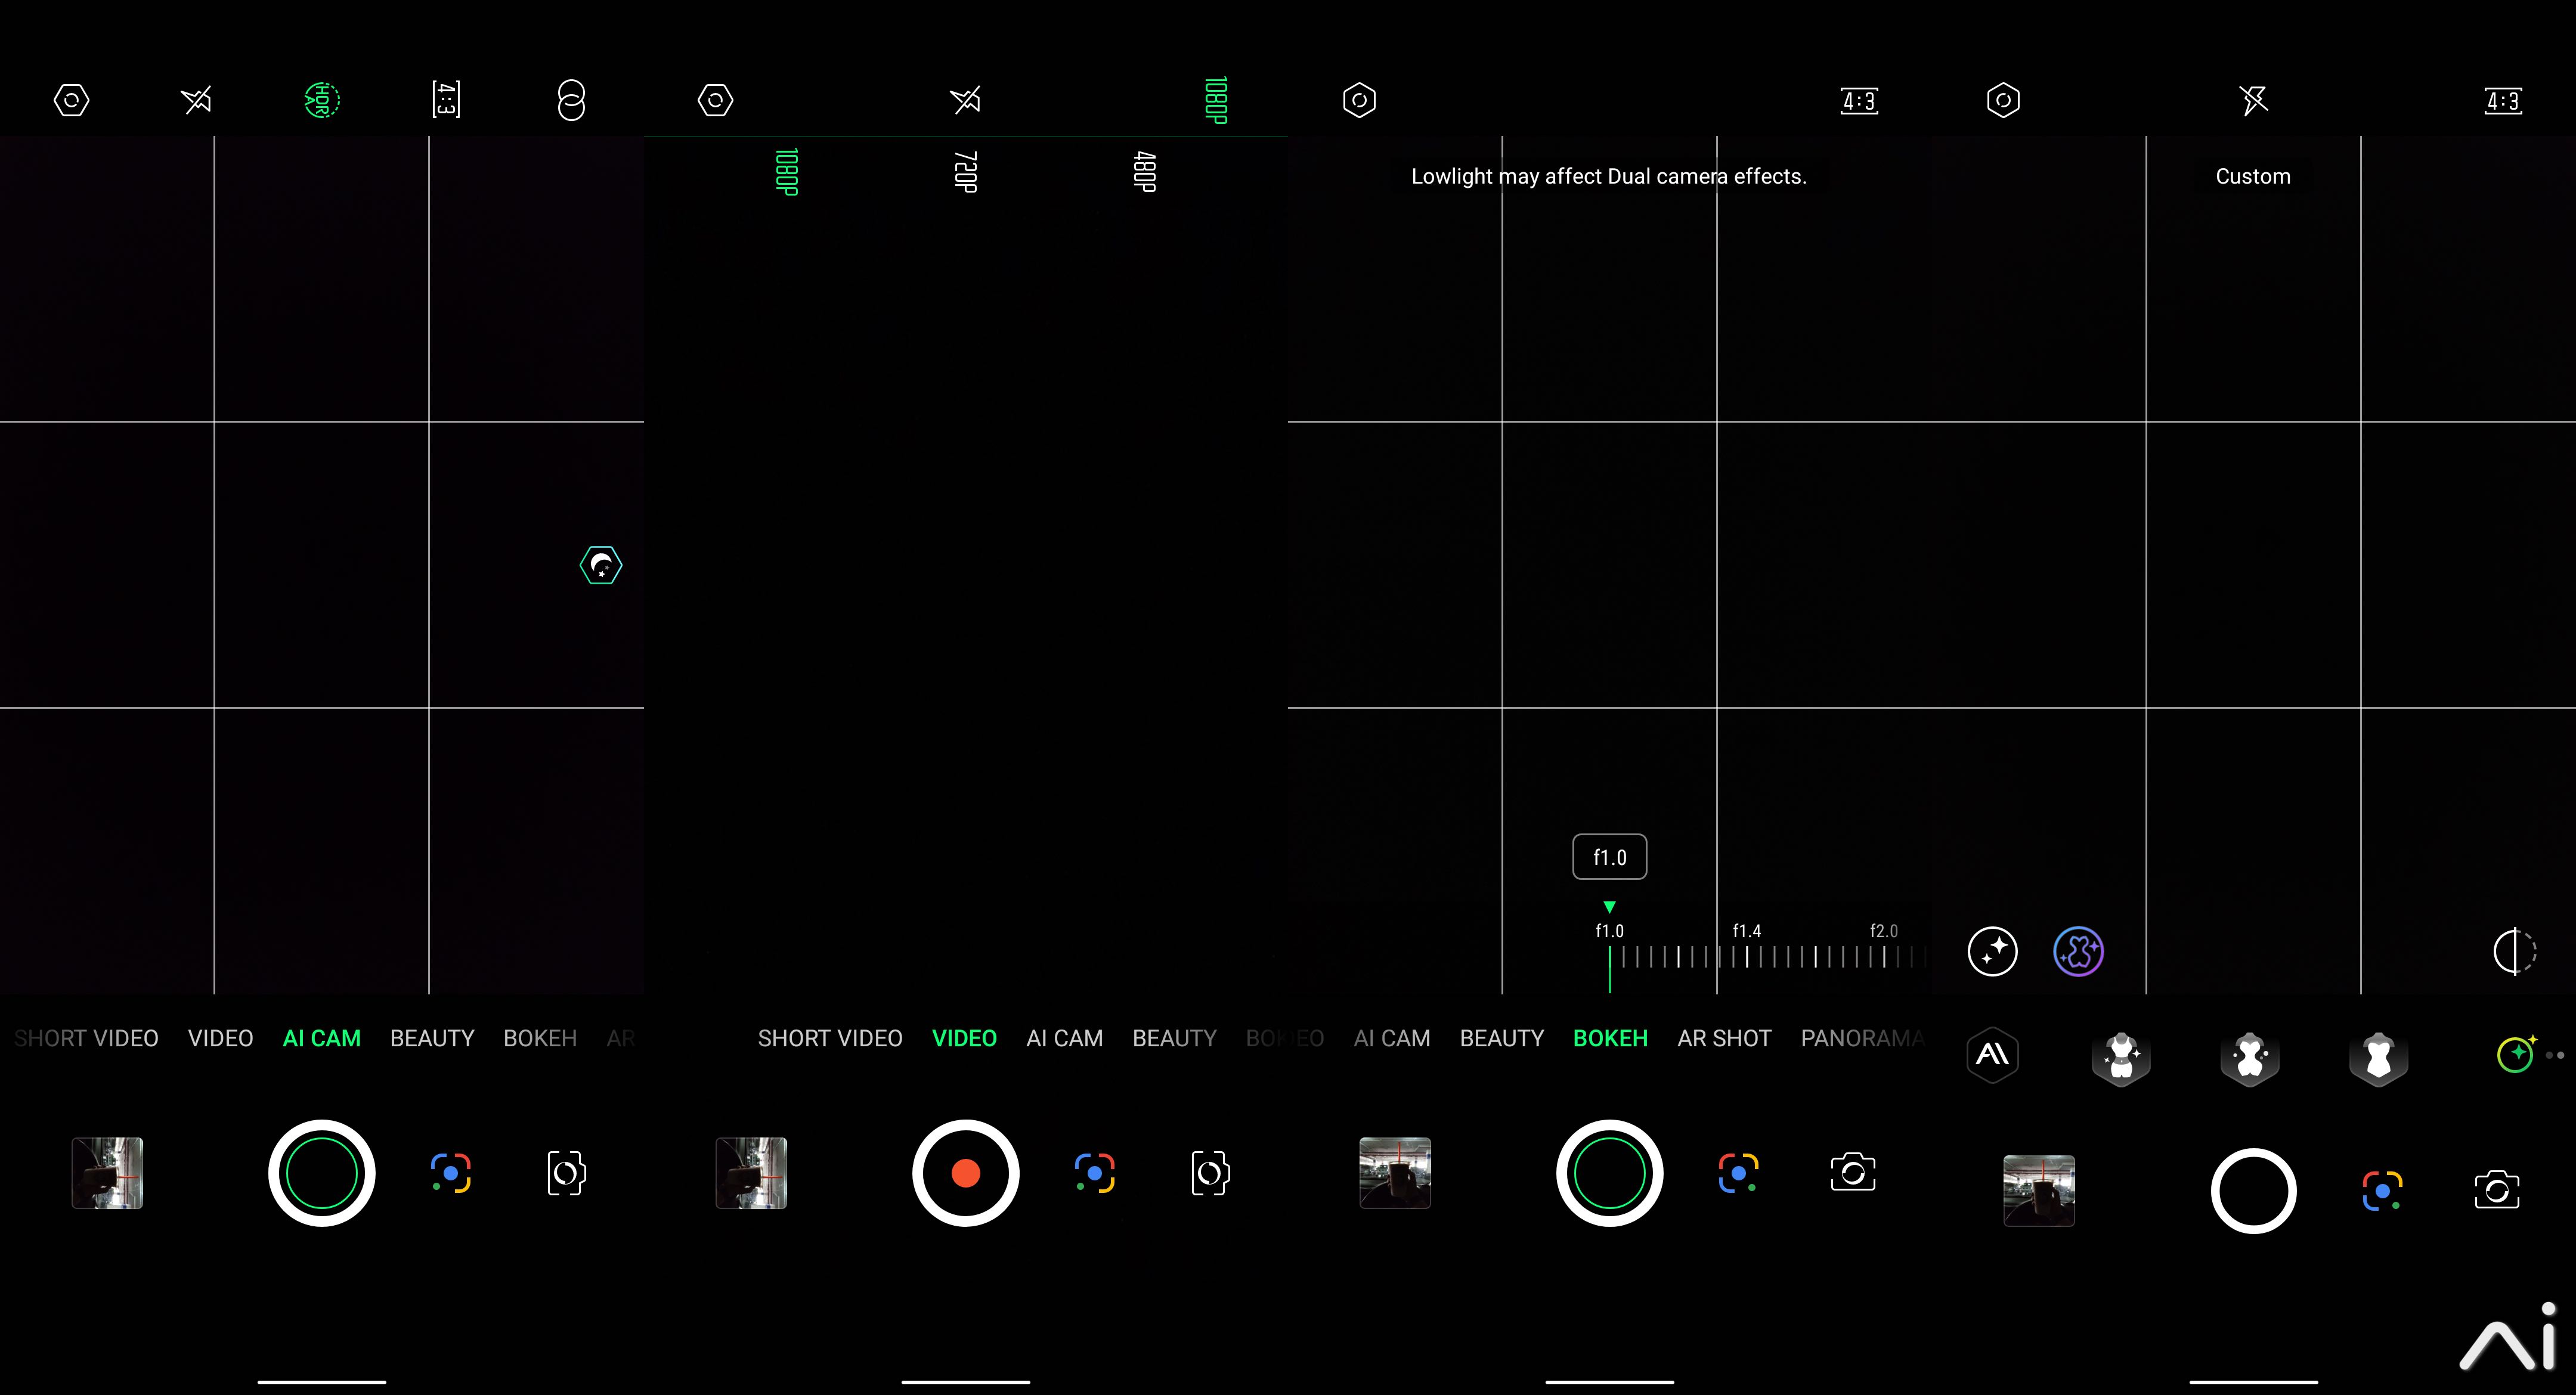This screenshot has height=1395, width=2576.
Task: Toggle the half-circle before/after compare icon
Action: (x=2514, y=951)
